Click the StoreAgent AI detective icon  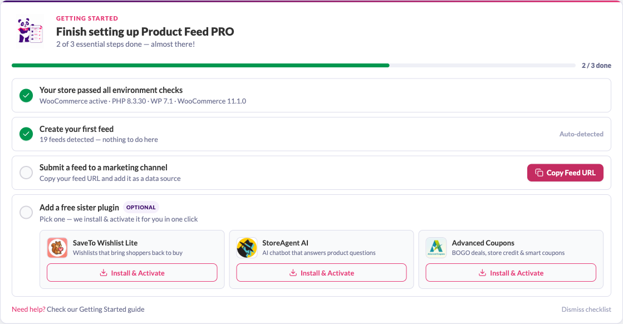247,248
